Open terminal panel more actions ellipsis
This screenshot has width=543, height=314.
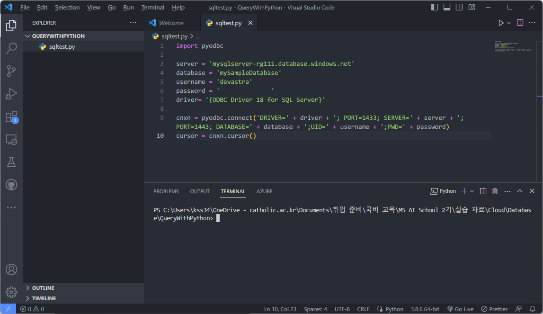(507, 191)
